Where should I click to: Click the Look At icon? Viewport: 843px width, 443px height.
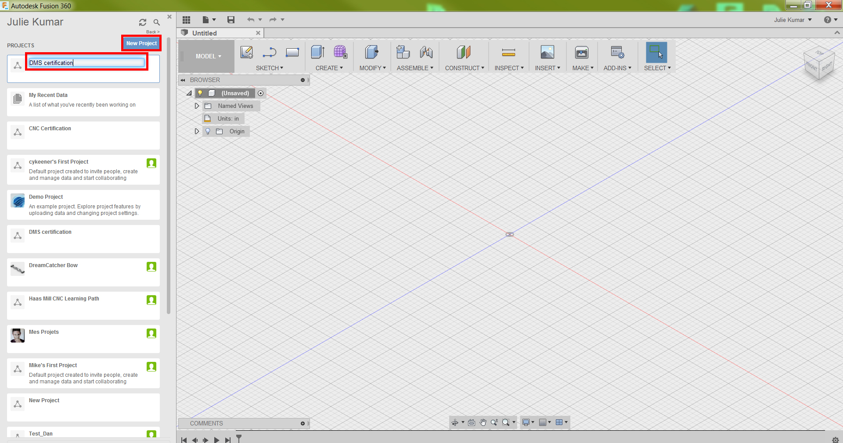pos(472,422)
